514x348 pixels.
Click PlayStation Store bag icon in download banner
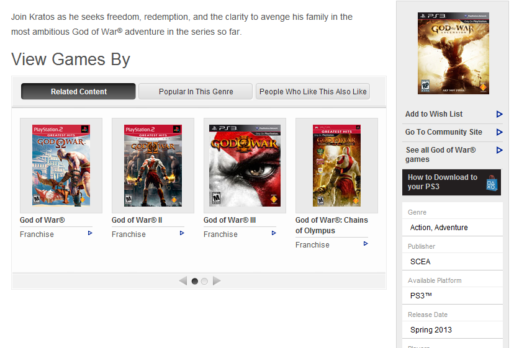tap(491, 182)
